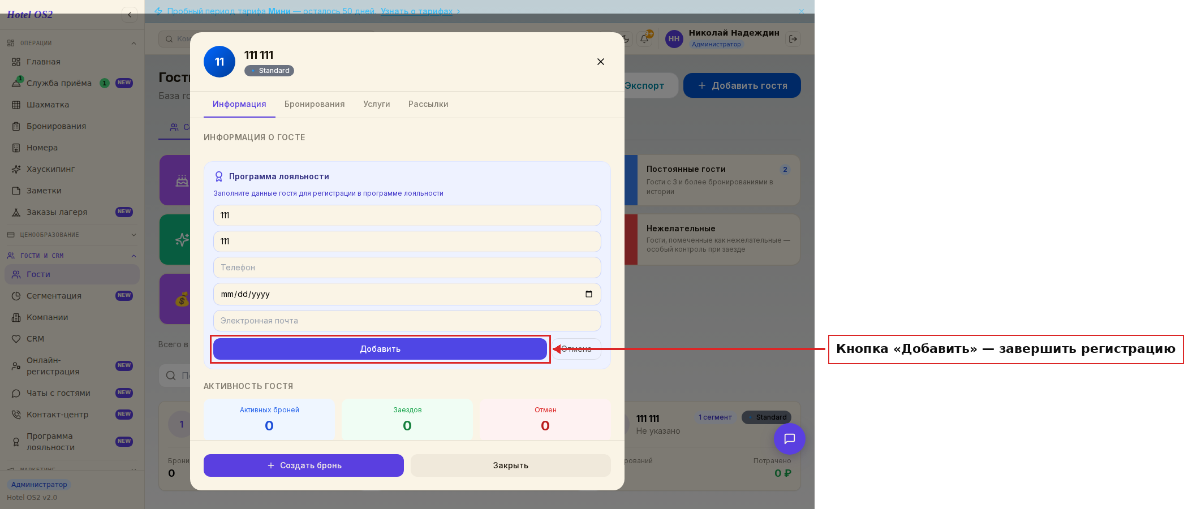Click the Закрыть button
This screenshot has width=1197, height=509.
[511, 465]
